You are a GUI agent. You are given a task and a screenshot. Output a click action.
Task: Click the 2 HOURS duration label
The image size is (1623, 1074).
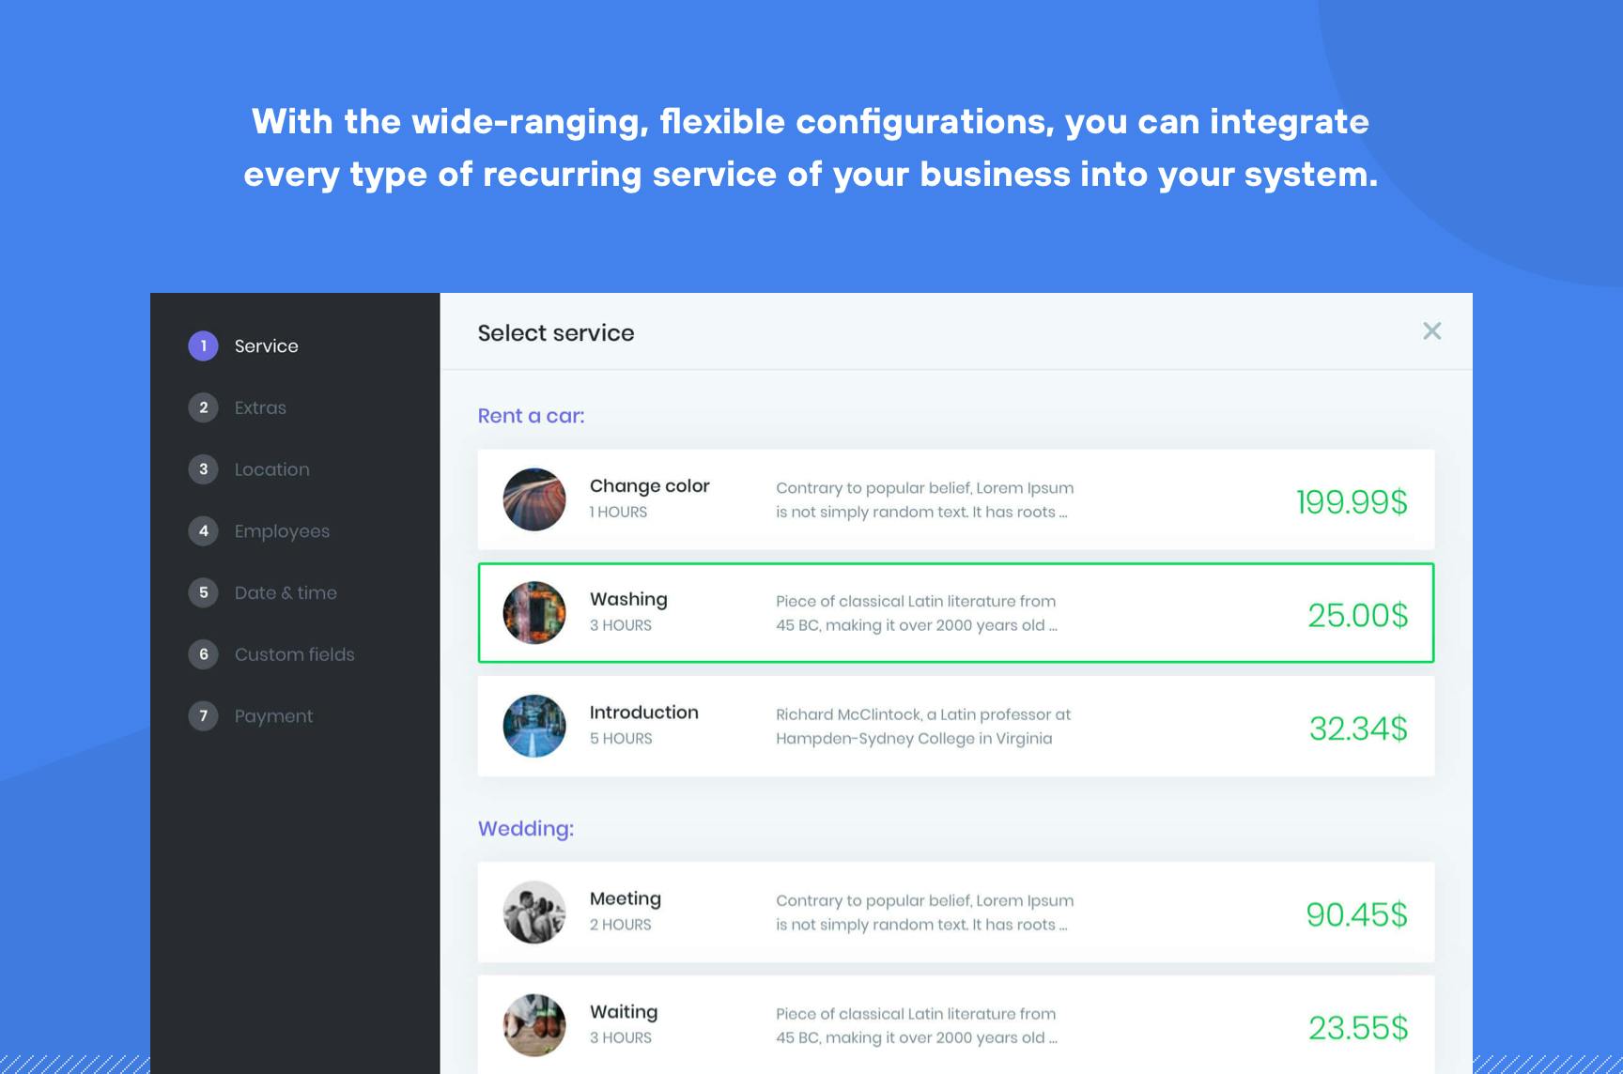[620, 925]
